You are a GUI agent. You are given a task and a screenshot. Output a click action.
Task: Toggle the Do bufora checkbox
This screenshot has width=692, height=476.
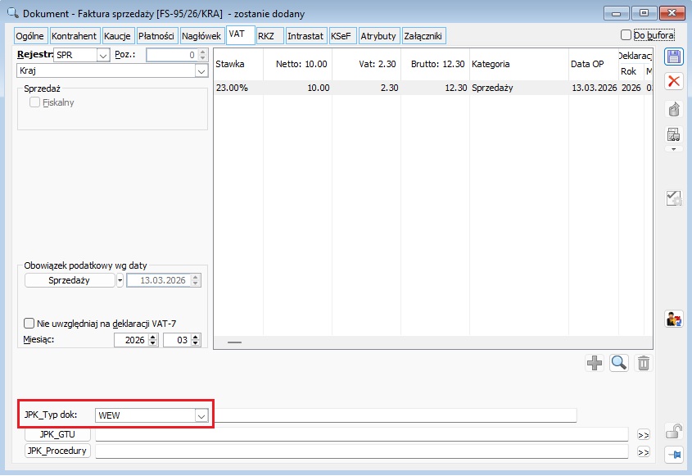(x=626, y=35)
